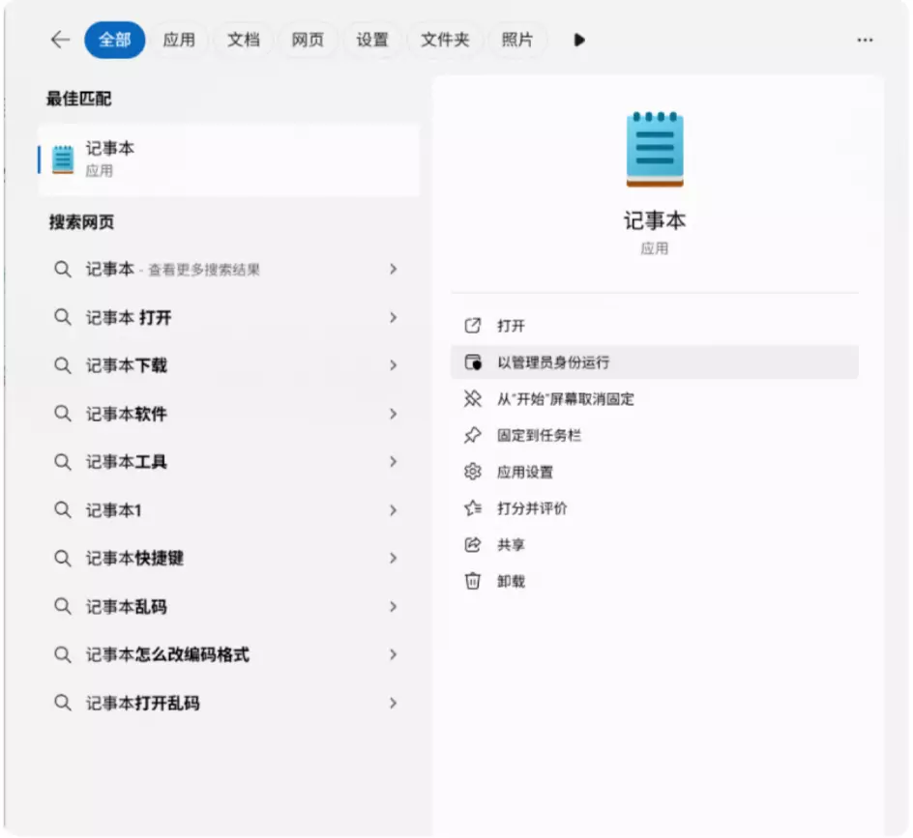The width and height of the screenshot is (913, 838).
Task: Expand the 记事本快捷键 suggestion arrow
Action: click(394, 559)
